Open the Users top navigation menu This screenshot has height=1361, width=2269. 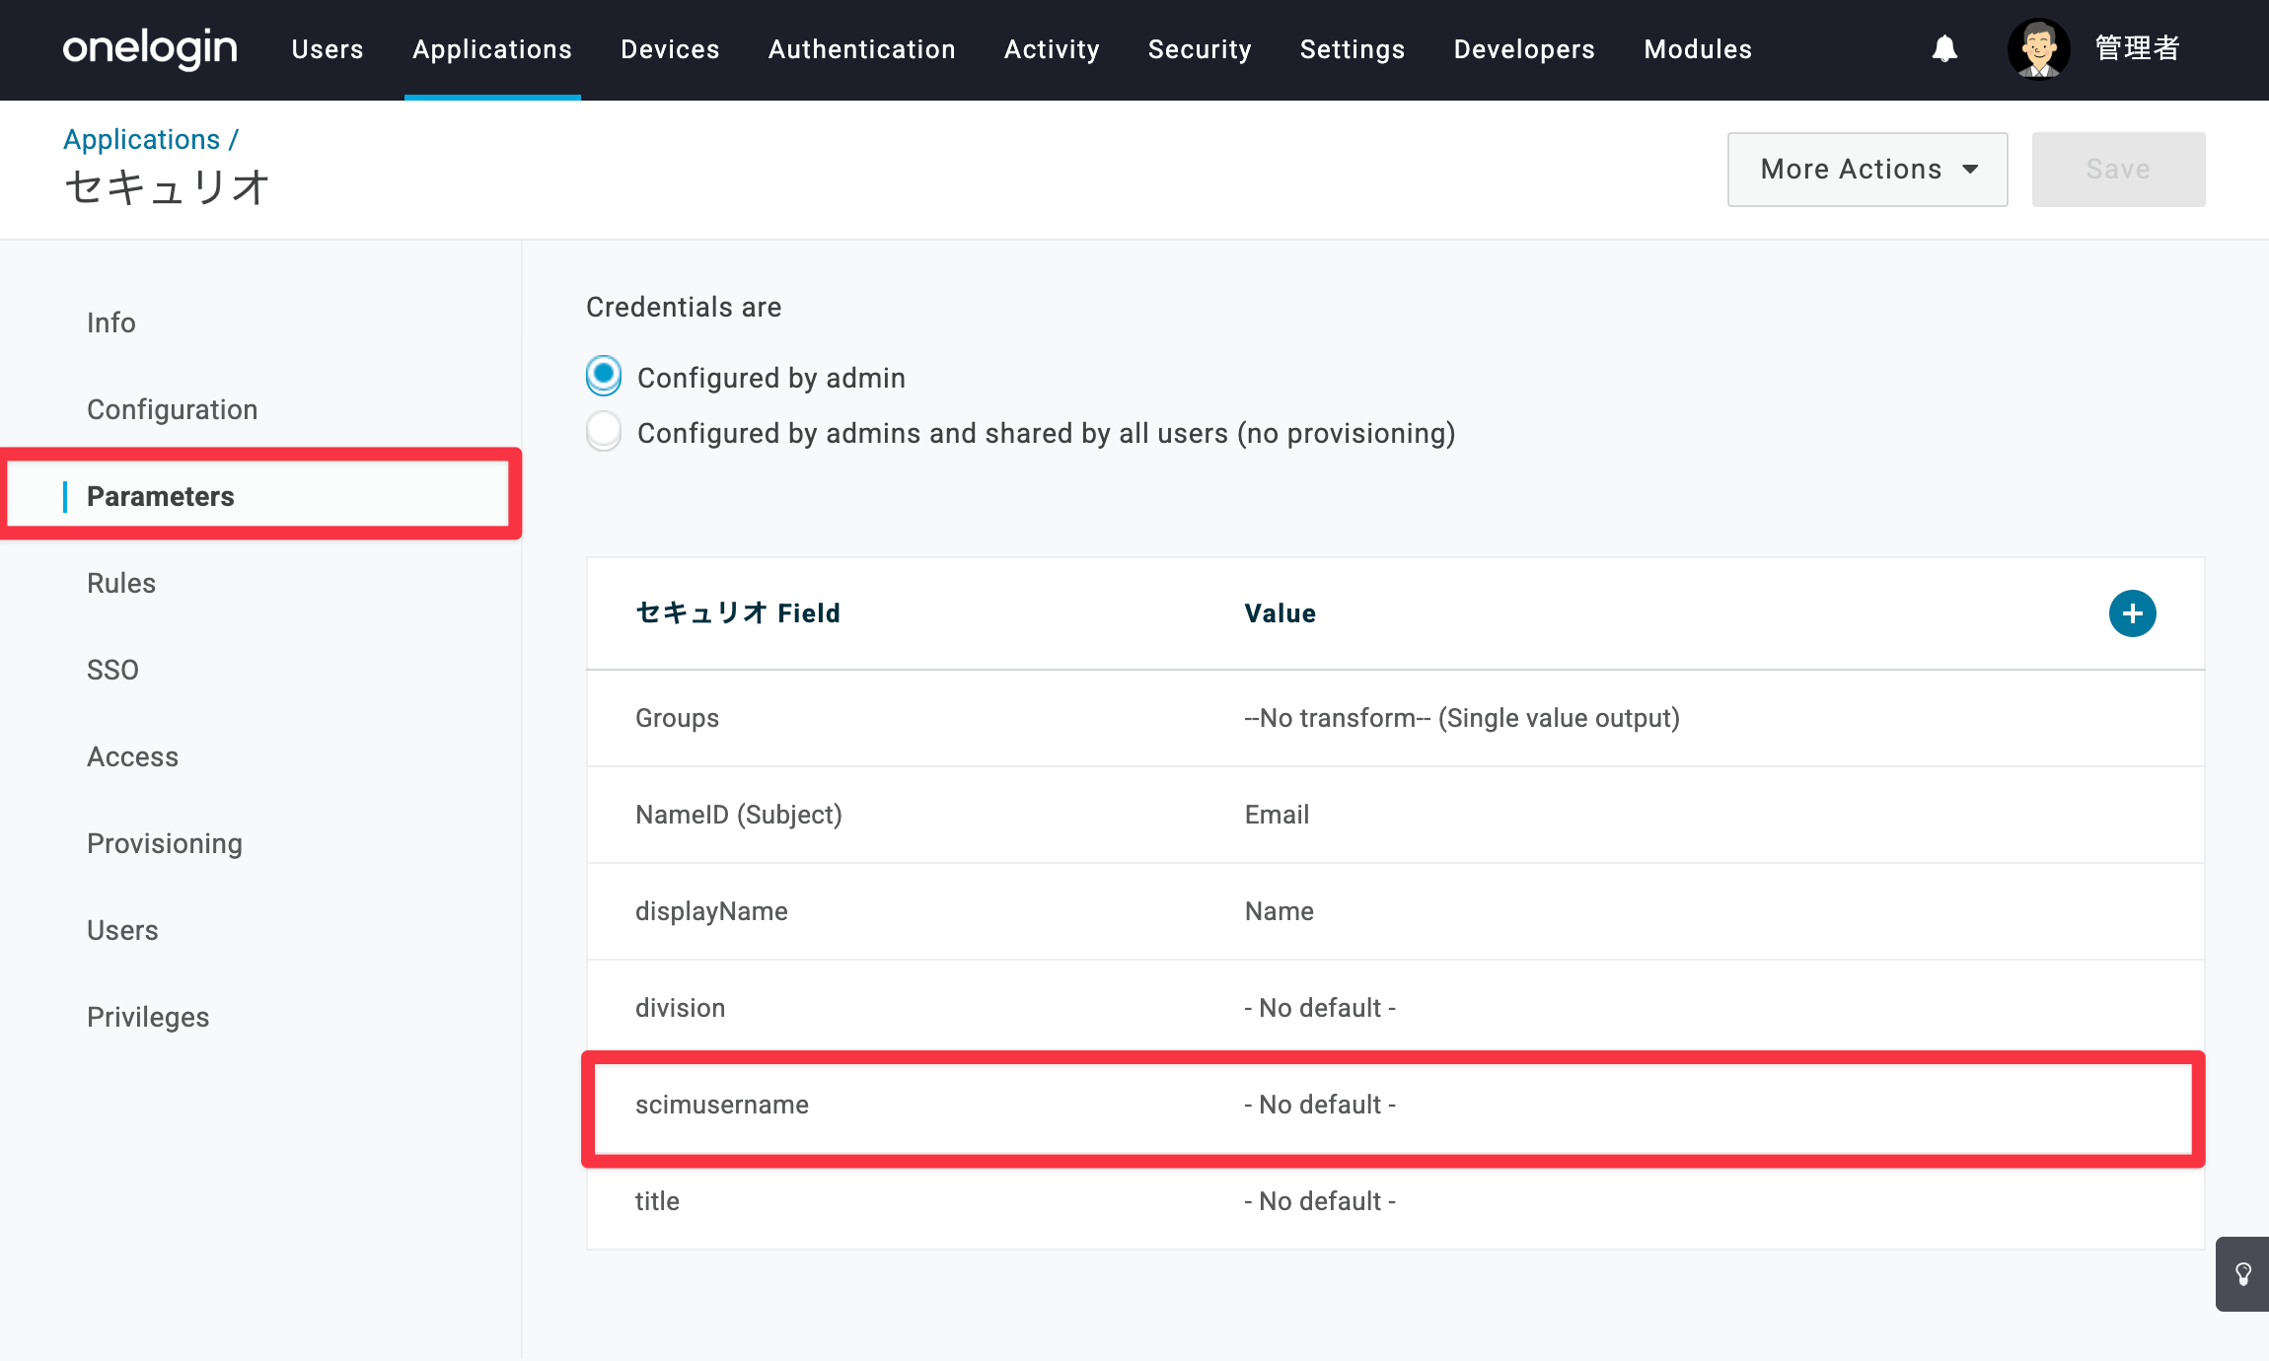coord(327,49)
